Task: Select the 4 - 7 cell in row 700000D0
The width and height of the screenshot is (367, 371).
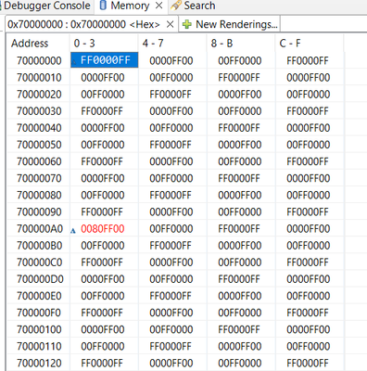Action: pos(171,279)
